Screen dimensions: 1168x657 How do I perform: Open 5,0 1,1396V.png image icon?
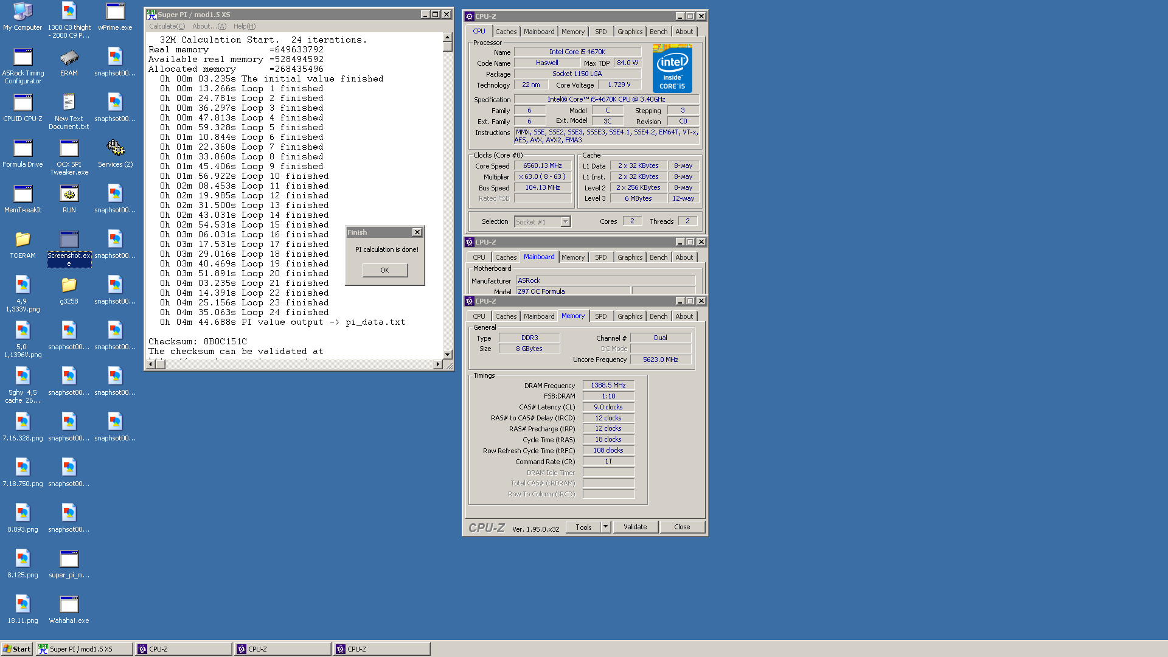click(x=23, y=339)
